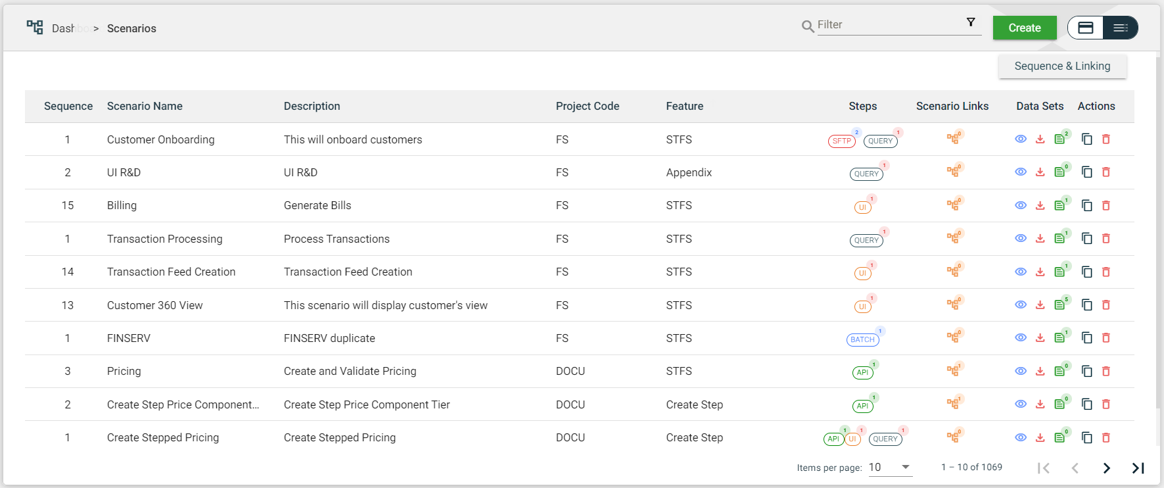Focus the Filter search field

[x=887, y=25]
